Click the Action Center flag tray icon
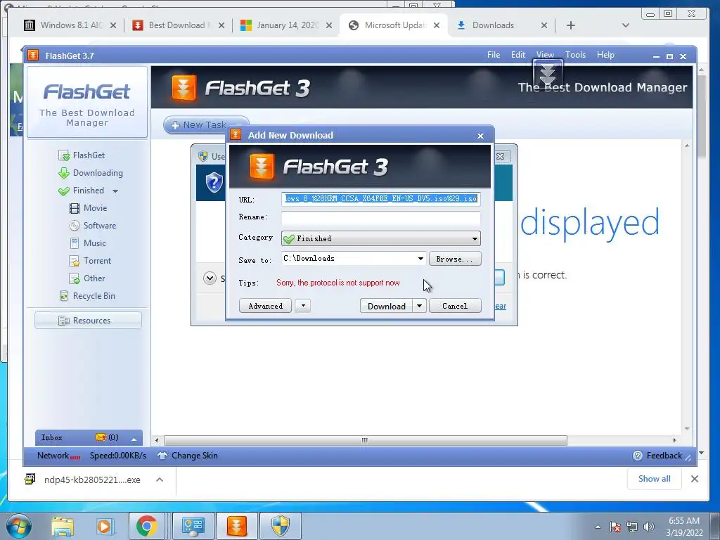720x540 pixels. pyautogui.click(x=615, y=527)
